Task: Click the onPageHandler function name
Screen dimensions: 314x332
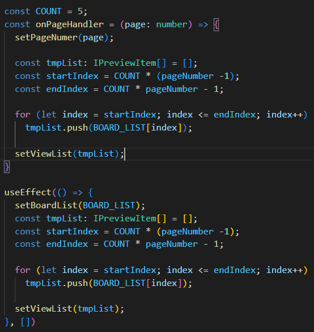Action: (70, 25)
